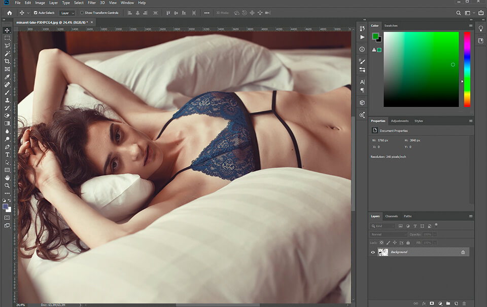Open the Actions play-button panel

(x=362, y=37)
